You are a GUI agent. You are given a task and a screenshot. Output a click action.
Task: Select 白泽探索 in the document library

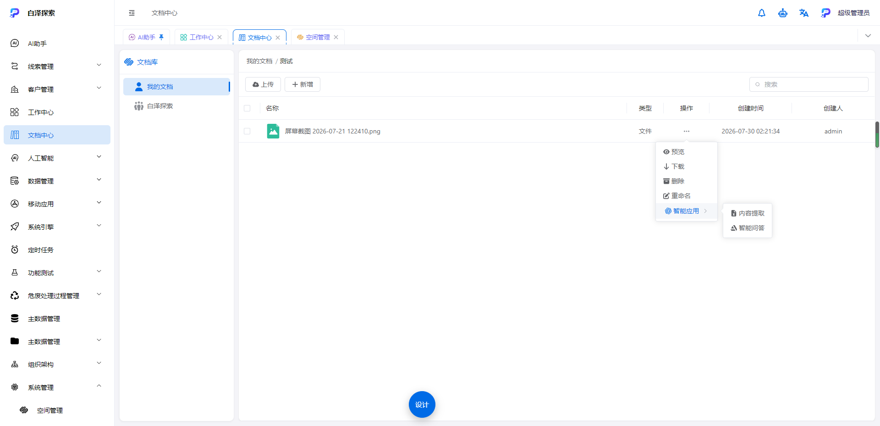pyautogui.click(x=177, y=106)
